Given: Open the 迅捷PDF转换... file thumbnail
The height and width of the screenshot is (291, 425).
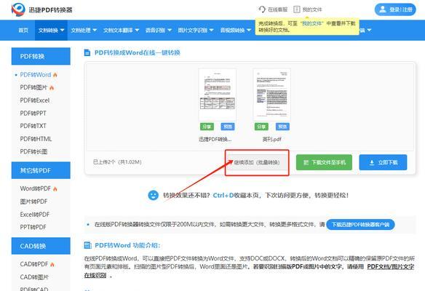Looking at the screenshot, I should 217,95.
